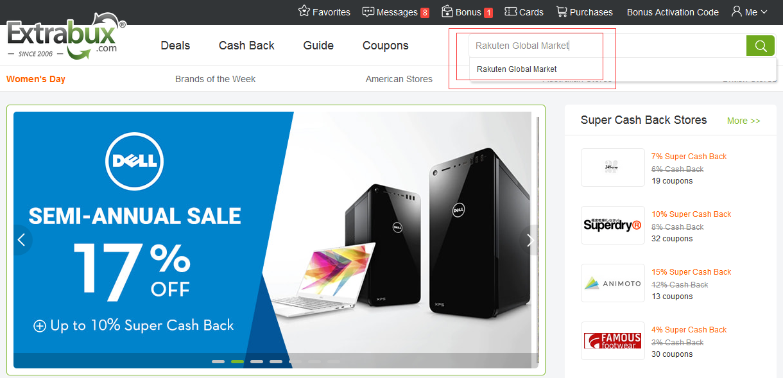Click the Purchases shopping cart icon

[562, 12]
